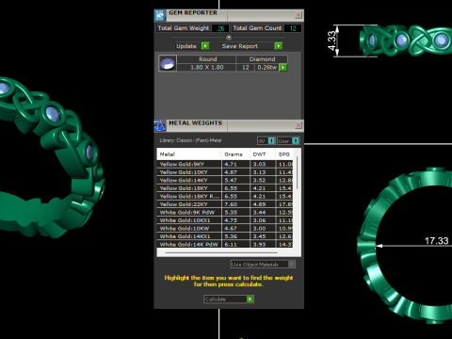Select White Gold:10KW metal row

(x=225, y=229)
